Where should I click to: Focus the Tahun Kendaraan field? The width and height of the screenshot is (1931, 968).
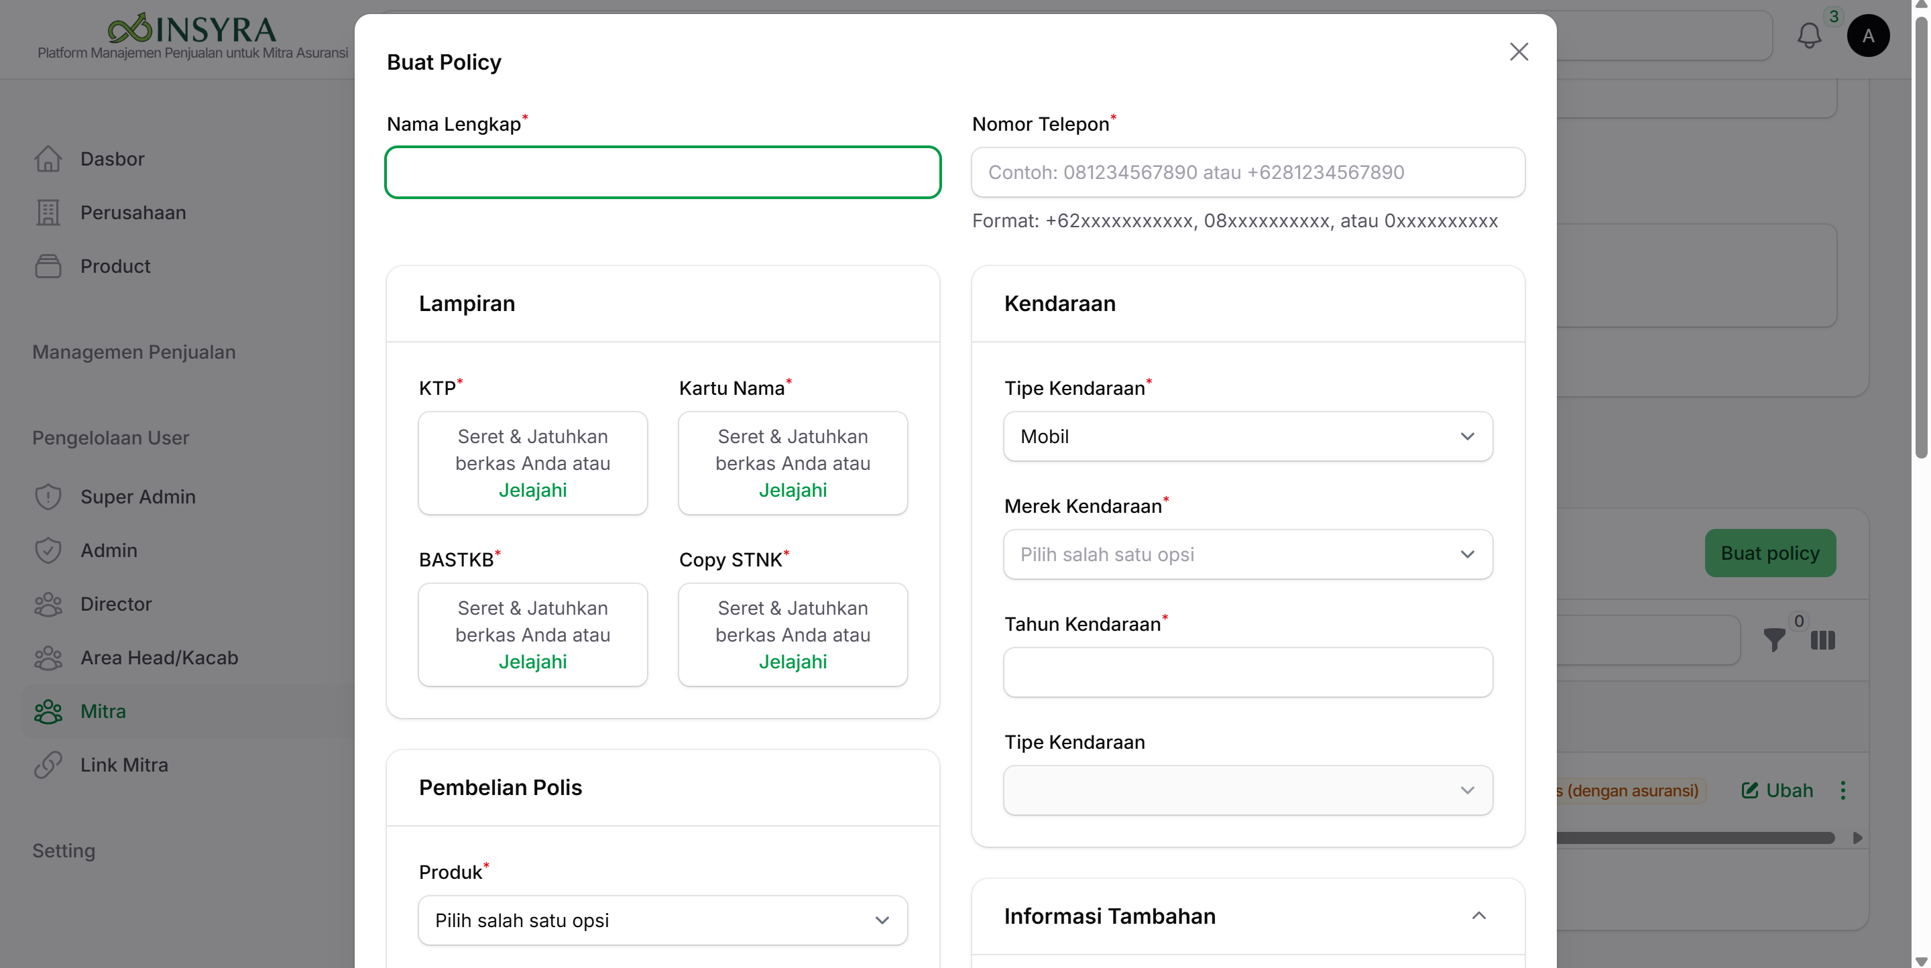[1247, 672]
